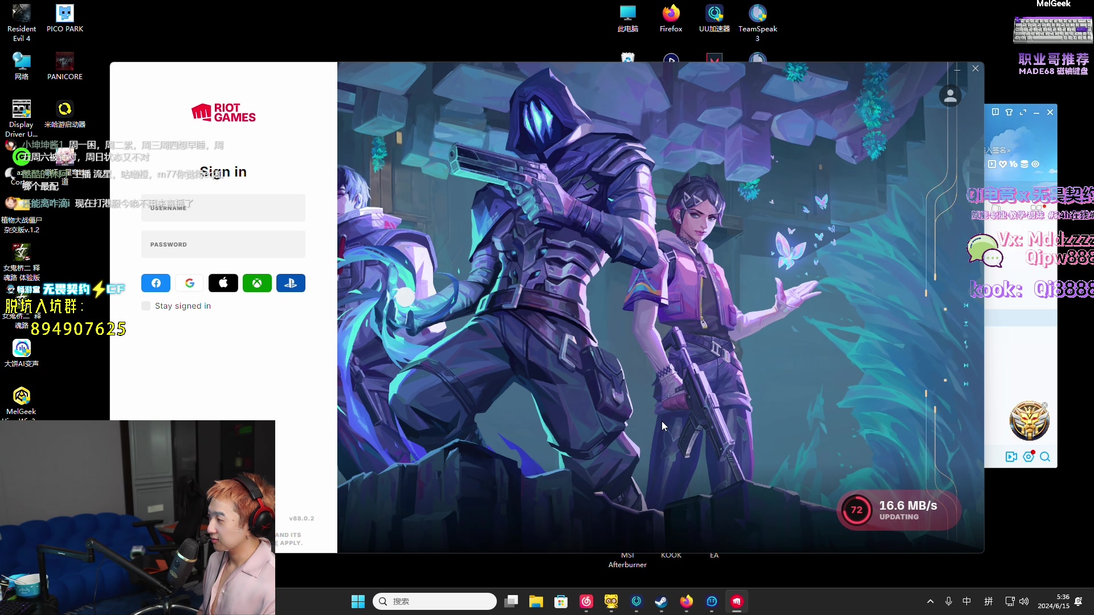Expand the hidden system tray icons
This screenshot has width=1094, height=615.
point(930,601)
